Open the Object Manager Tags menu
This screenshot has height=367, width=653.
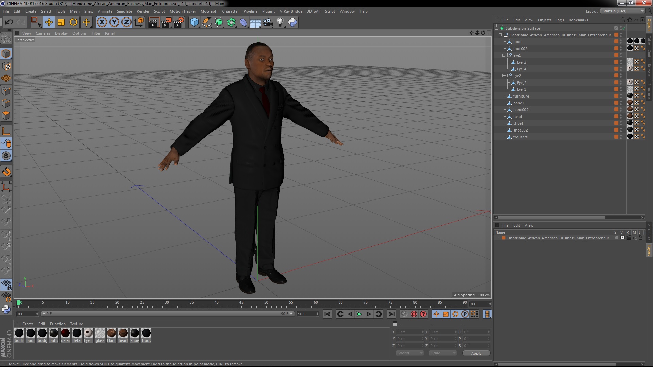(559, 20)
